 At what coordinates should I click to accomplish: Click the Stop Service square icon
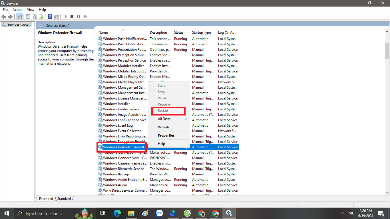(x=72, y=17)
